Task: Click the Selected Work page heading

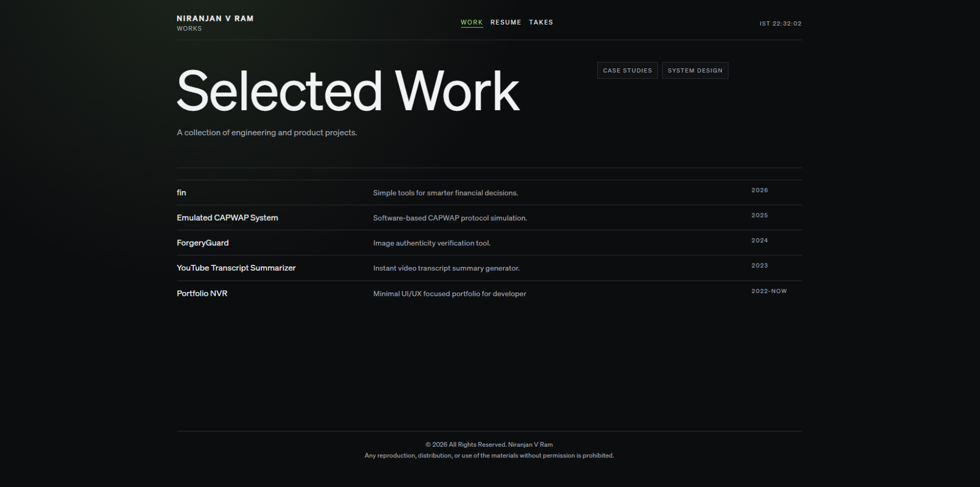Action: (x=349, y=92)
